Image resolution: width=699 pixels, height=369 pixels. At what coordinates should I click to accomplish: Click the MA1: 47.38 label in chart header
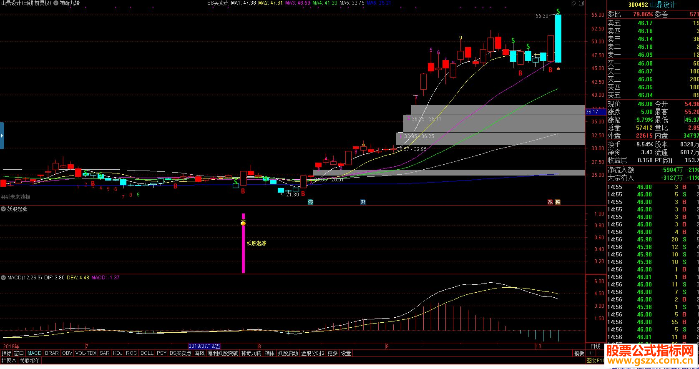[x=244, y=3]
